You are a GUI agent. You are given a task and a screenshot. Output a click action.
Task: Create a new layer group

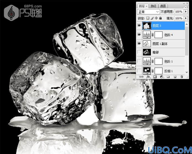pyautogui.click(x=168, y=77)
